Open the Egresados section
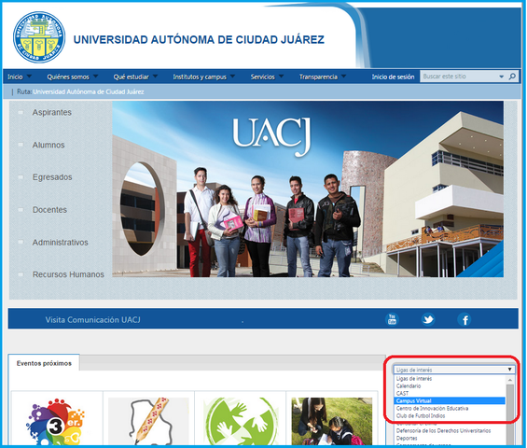The image size is (527, 448). point(52,177)
